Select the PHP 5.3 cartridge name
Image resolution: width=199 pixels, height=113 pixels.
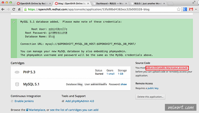pyautogui.click(x=29, y=72)
